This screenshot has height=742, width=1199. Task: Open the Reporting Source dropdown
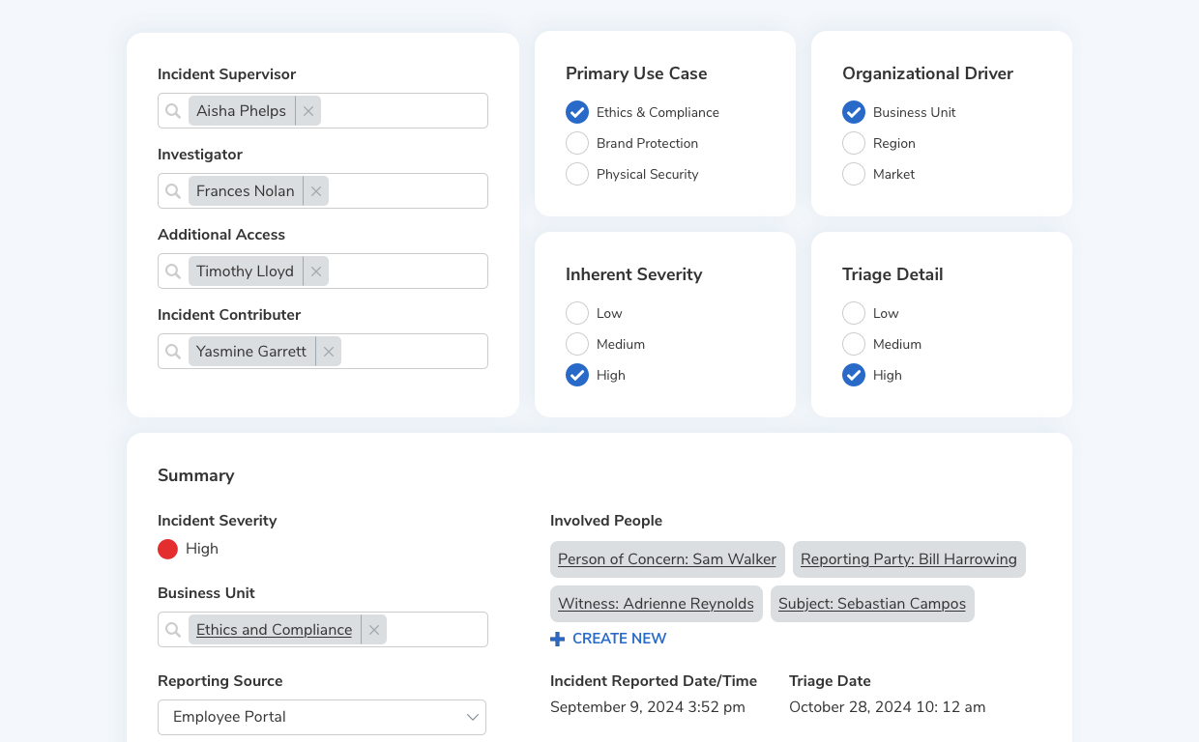tap(322, 717)
